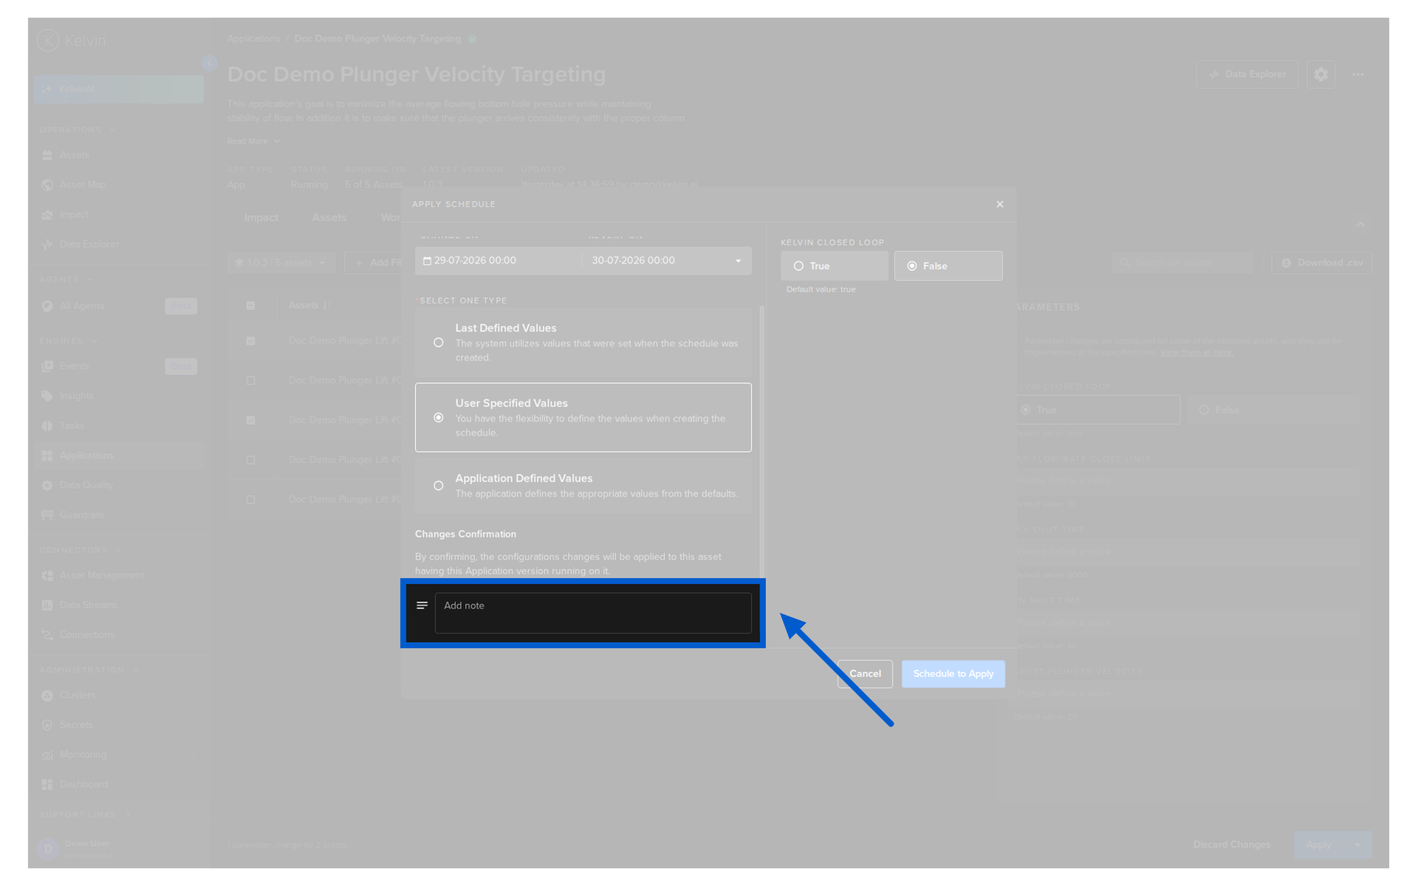Click the Apply Schedule dialog scrollbar
This screenshot has width=1418, height=886.
(762, 443)
